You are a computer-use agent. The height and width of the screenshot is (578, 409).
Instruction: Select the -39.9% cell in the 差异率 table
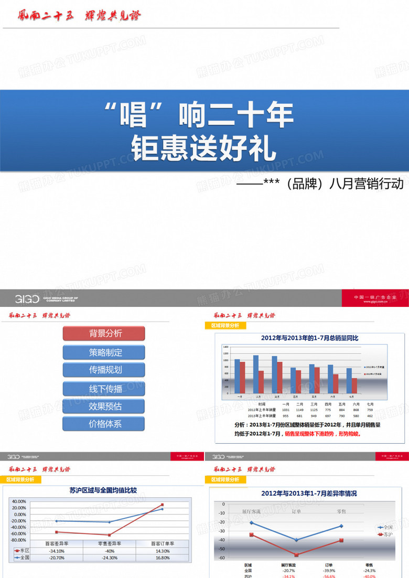[x=329, y=571]
